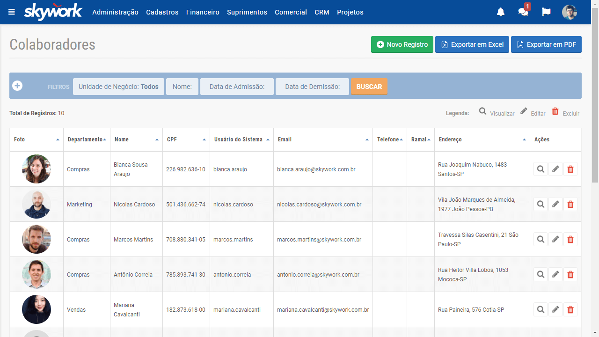The width and height of the screenshot is (599, 337).
Task: Delete Mariana Cavalcanti's record
Action: (570, 309)
